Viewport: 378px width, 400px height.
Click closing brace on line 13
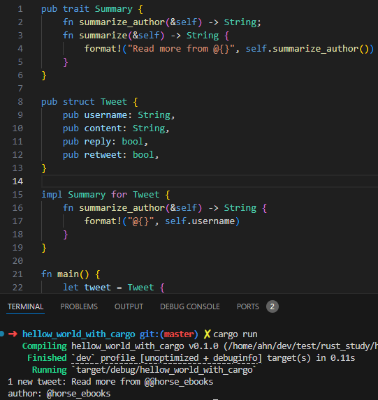44,168
